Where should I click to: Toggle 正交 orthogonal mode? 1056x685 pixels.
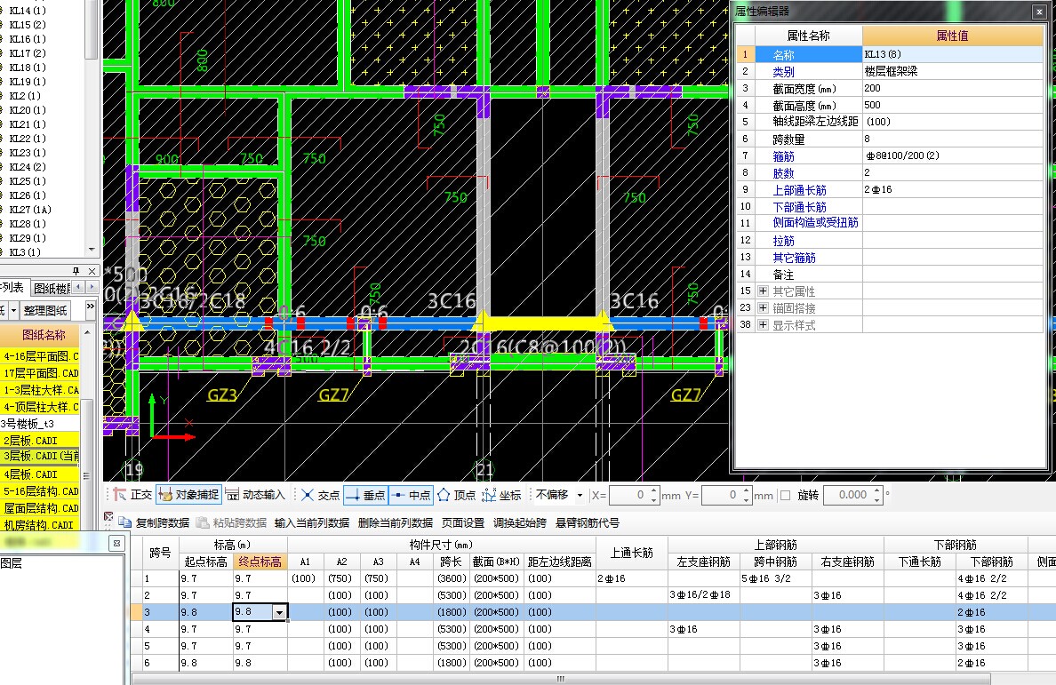(x=132, y=495)
